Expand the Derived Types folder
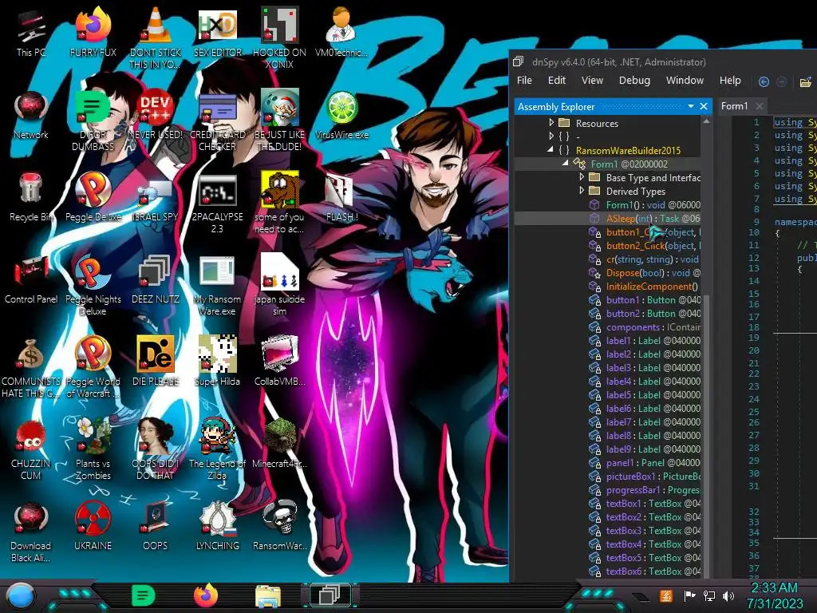 point(582,191)
